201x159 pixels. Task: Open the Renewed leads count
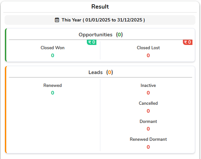pyautogui.click(x=53, y=93)
